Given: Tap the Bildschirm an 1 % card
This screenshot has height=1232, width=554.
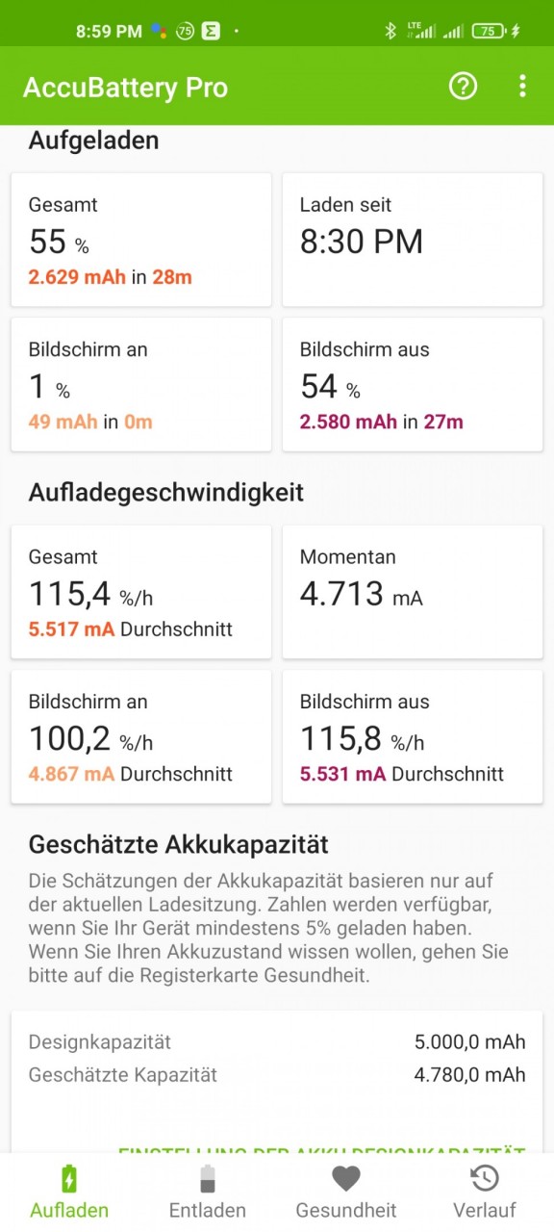Looking at the screenshot, I should [x=141, y=384].
